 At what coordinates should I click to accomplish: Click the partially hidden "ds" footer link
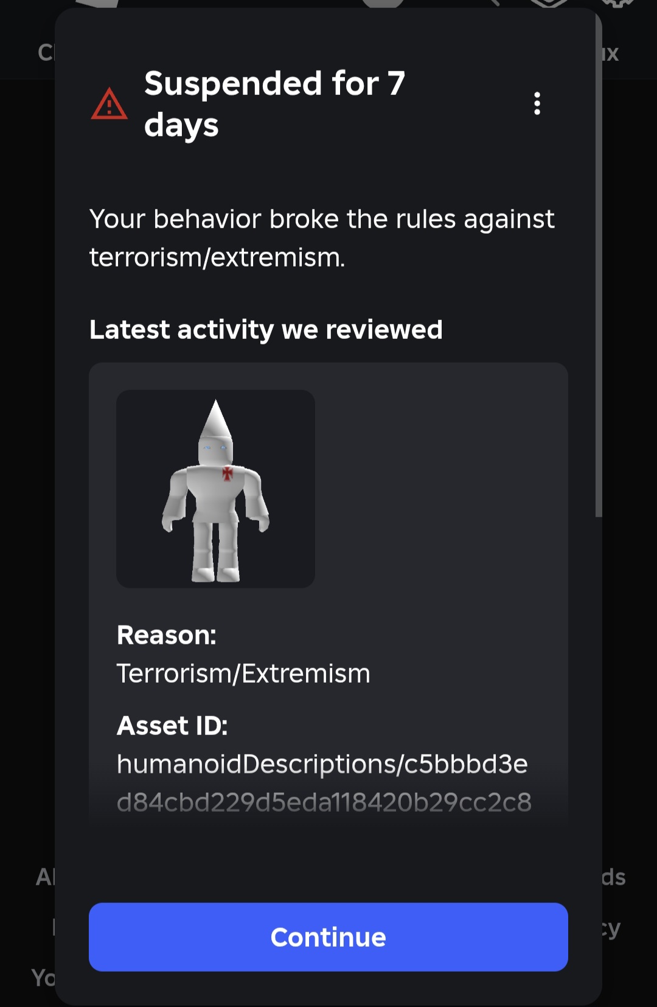click(613, 877)
